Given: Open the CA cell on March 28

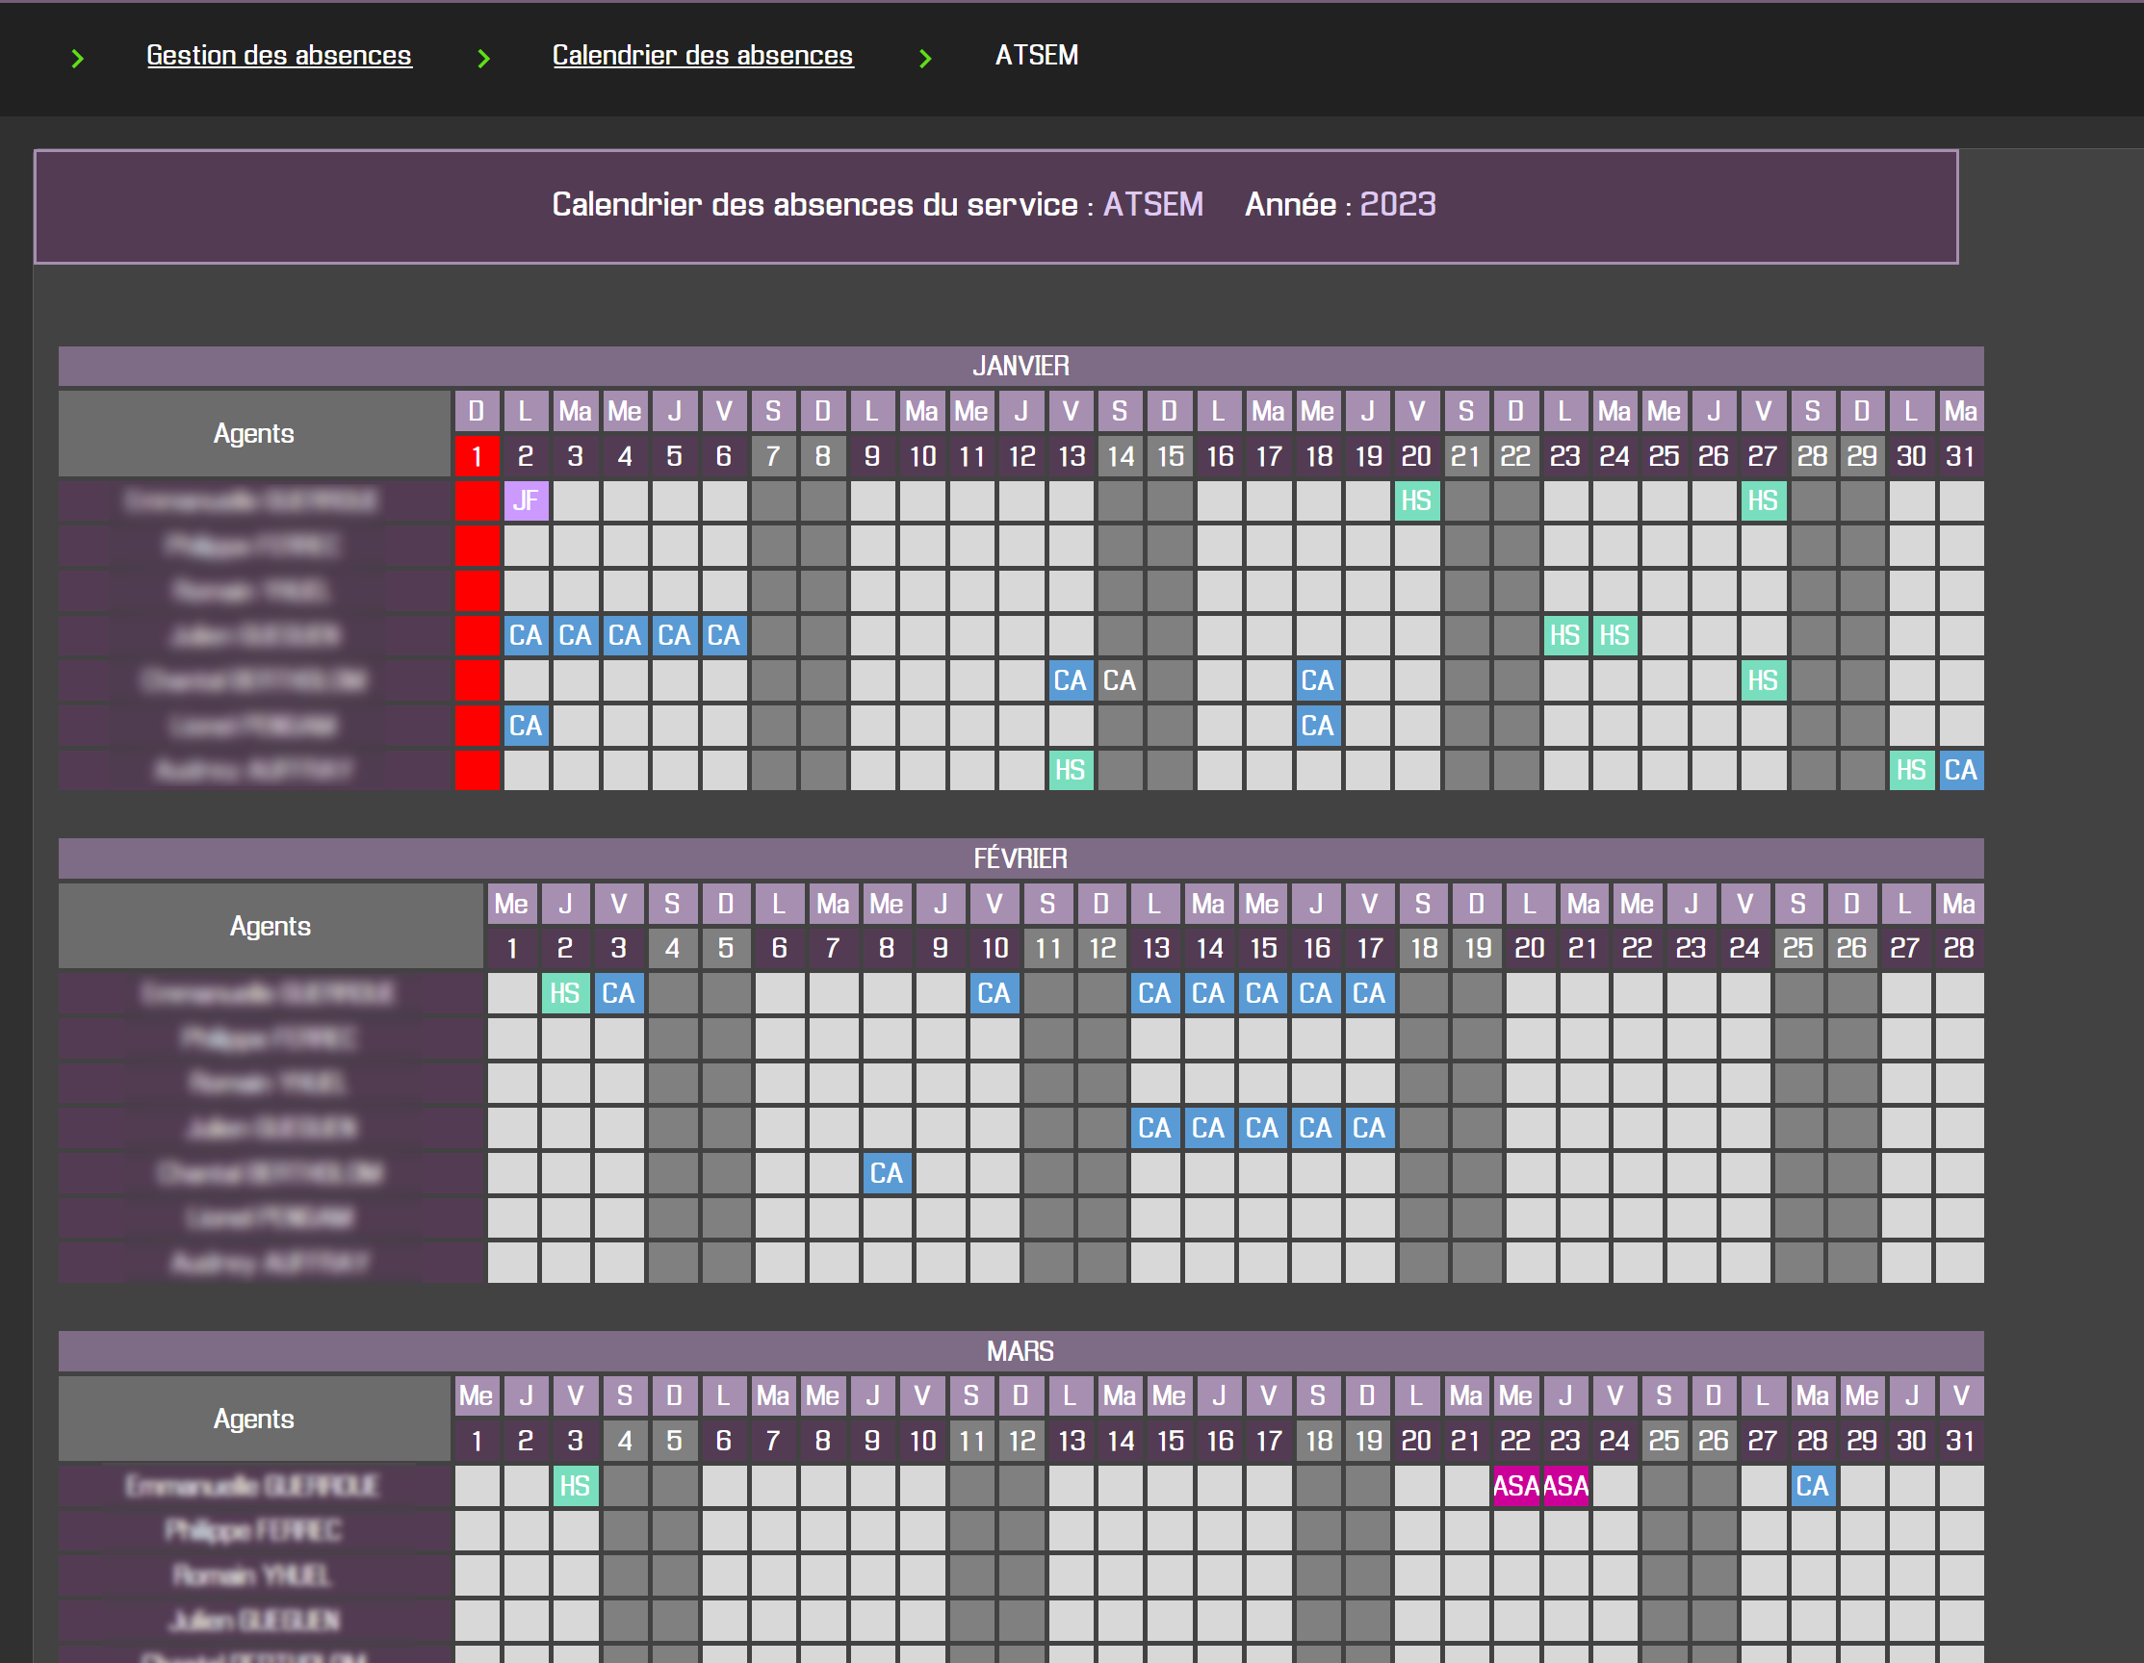Looking at the screenshot, I should 1812,1486.
